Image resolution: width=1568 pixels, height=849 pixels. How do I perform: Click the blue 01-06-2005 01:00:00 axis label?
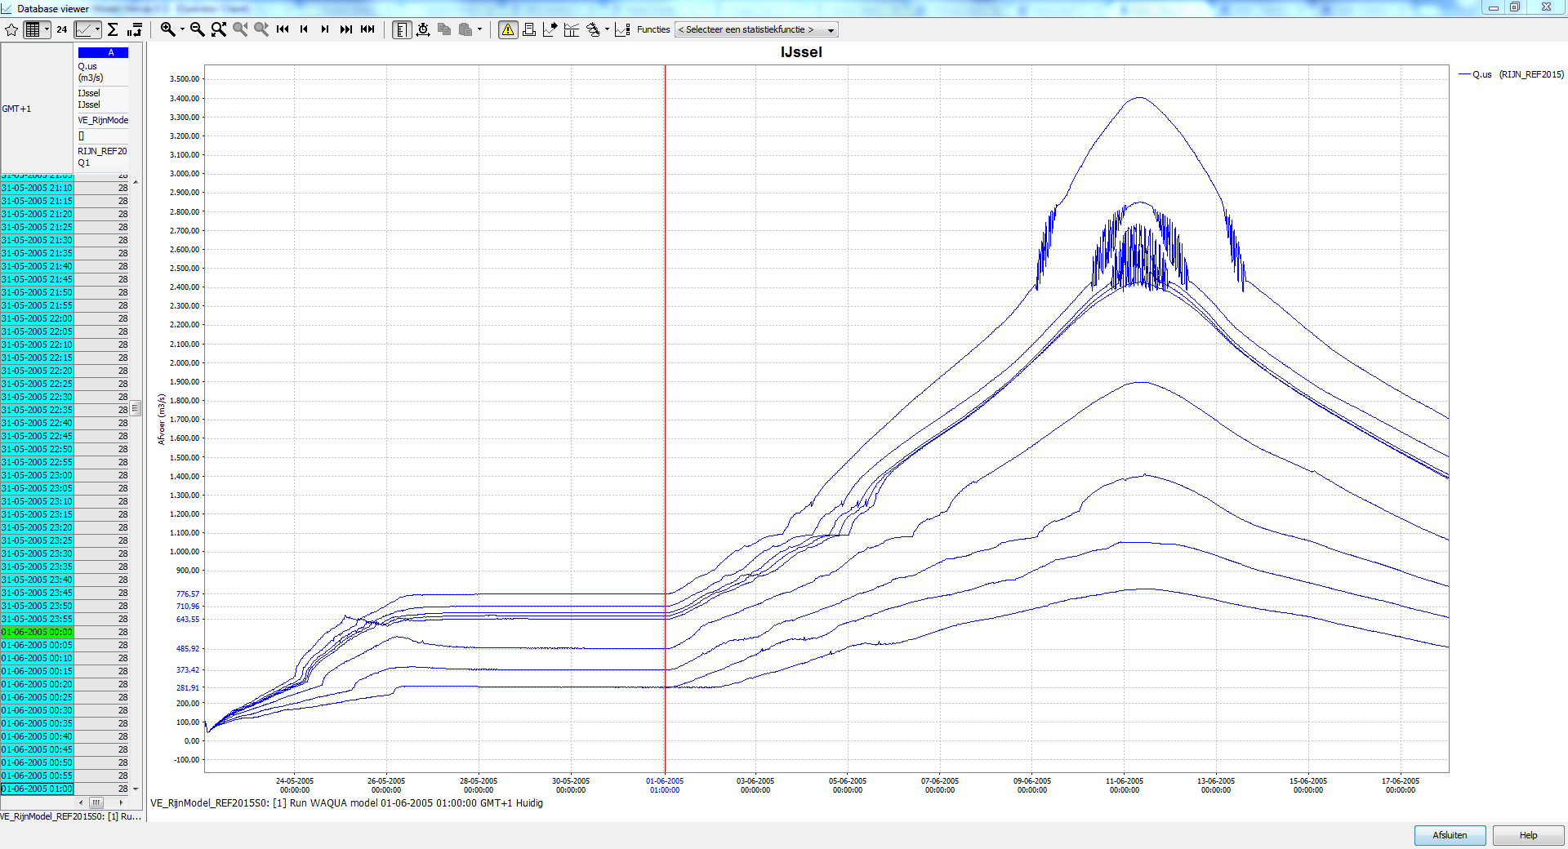pyautogui.click(x=665, y=785)
